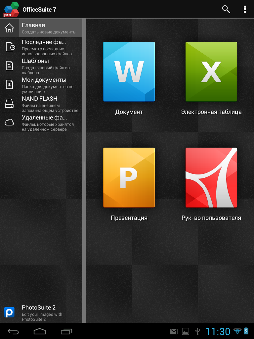Click the cloud icon for remote files

[x=9, y=122]
